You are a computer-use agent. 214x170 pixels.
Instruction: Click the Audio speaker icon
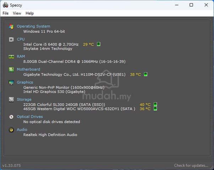(x=11, y=130)
